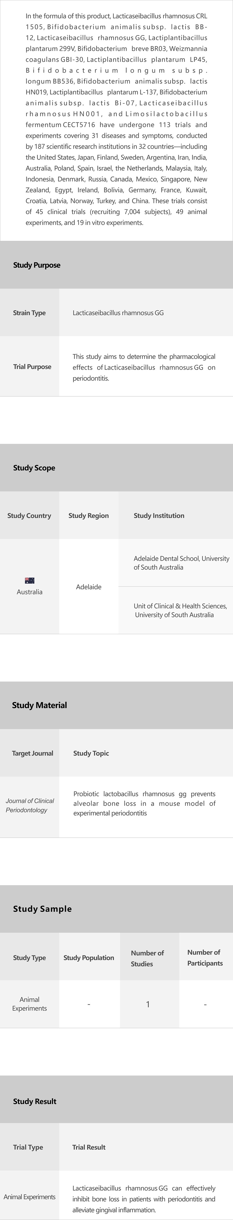Click the Adelaide Dental School institution entry
The height and width of the screenshot is (1220, 233).
pos(181,563)
